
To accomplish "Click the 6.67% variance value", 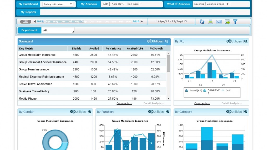I will coord(113,77).
